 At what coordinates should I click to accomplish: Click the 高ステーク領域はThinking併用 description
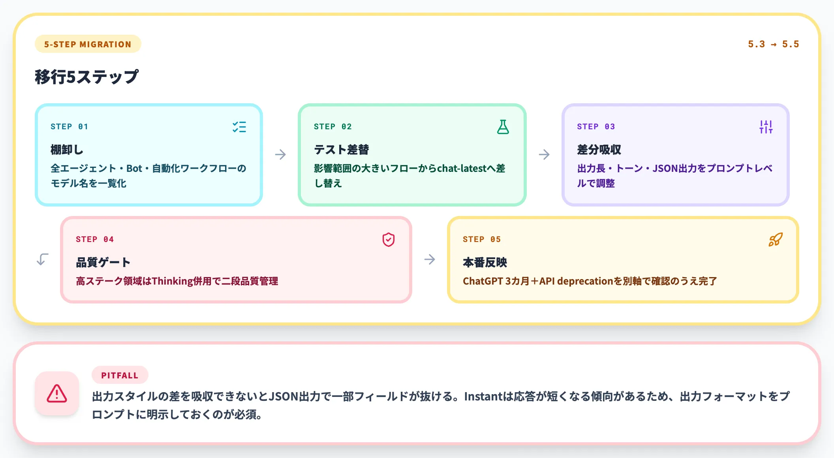point(177,281)
